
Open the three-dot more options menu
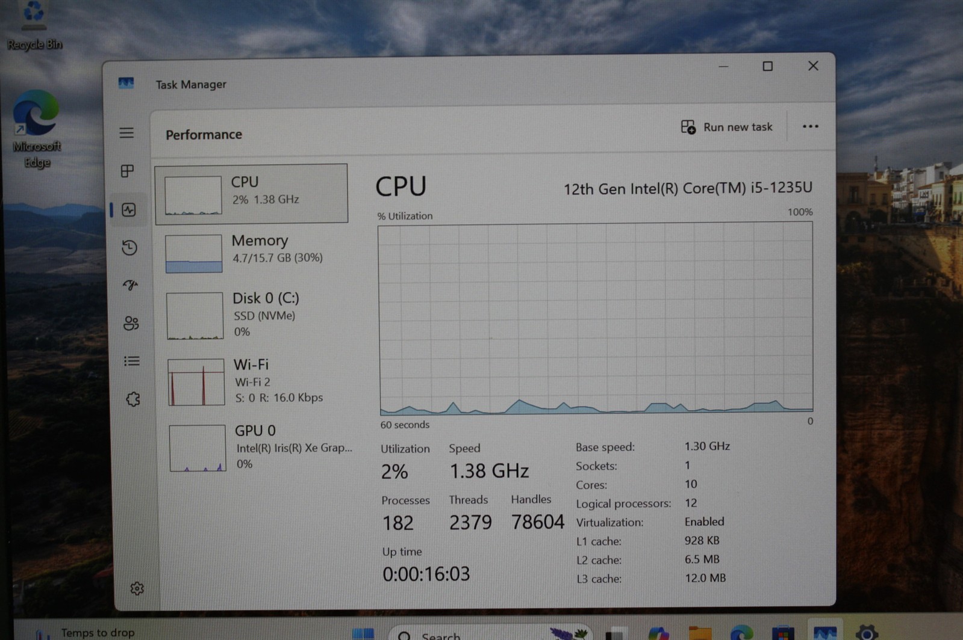tap(811, 126)
